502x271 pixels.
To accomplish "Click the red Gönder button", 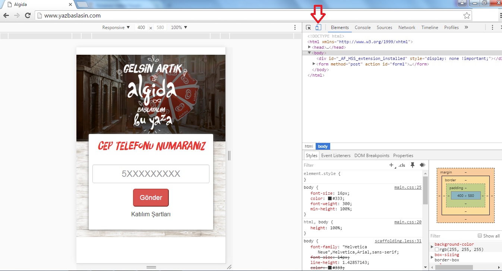I will coord(151,198).
